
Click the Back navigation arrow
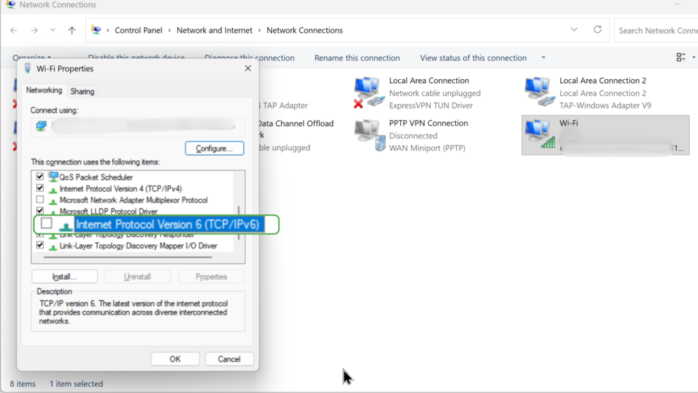14,30
